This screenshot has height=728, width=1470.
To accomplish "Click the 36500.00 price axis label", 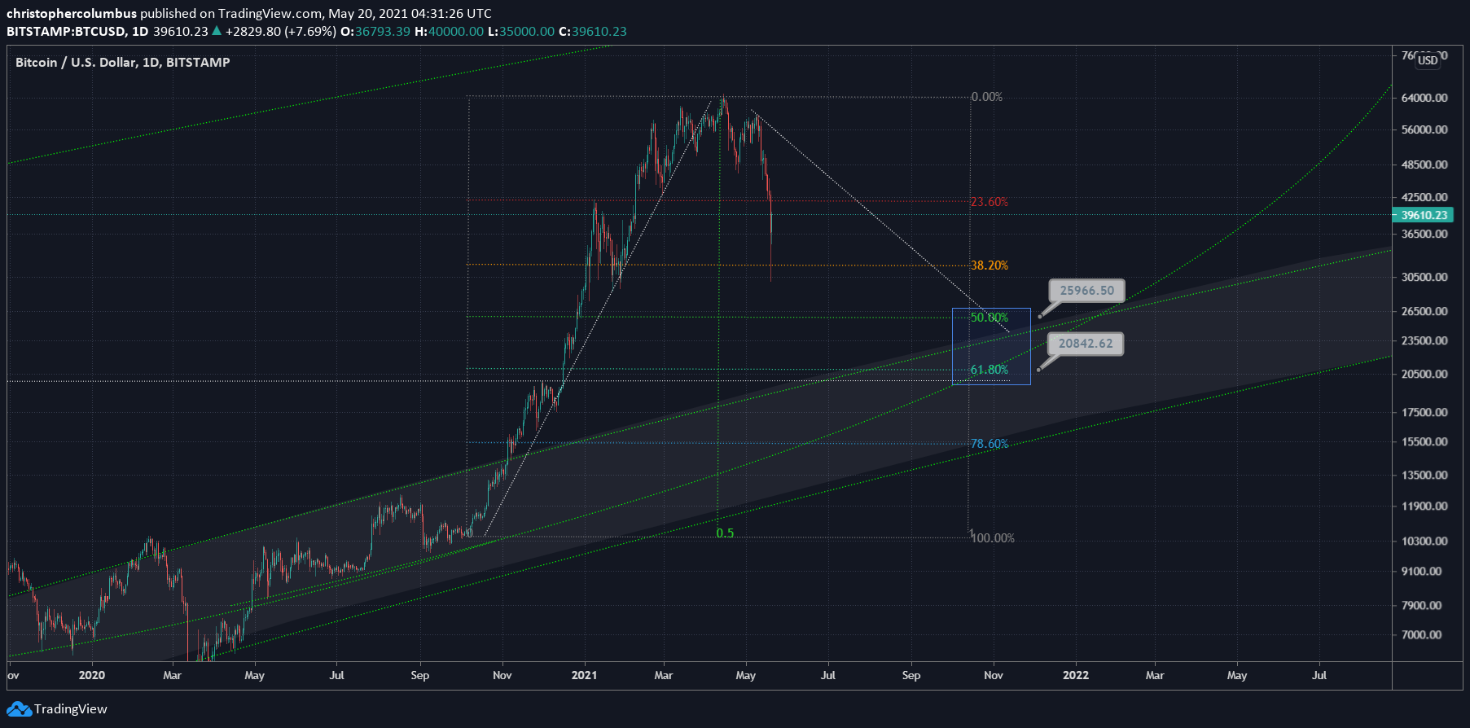I will pos(1424,234).
